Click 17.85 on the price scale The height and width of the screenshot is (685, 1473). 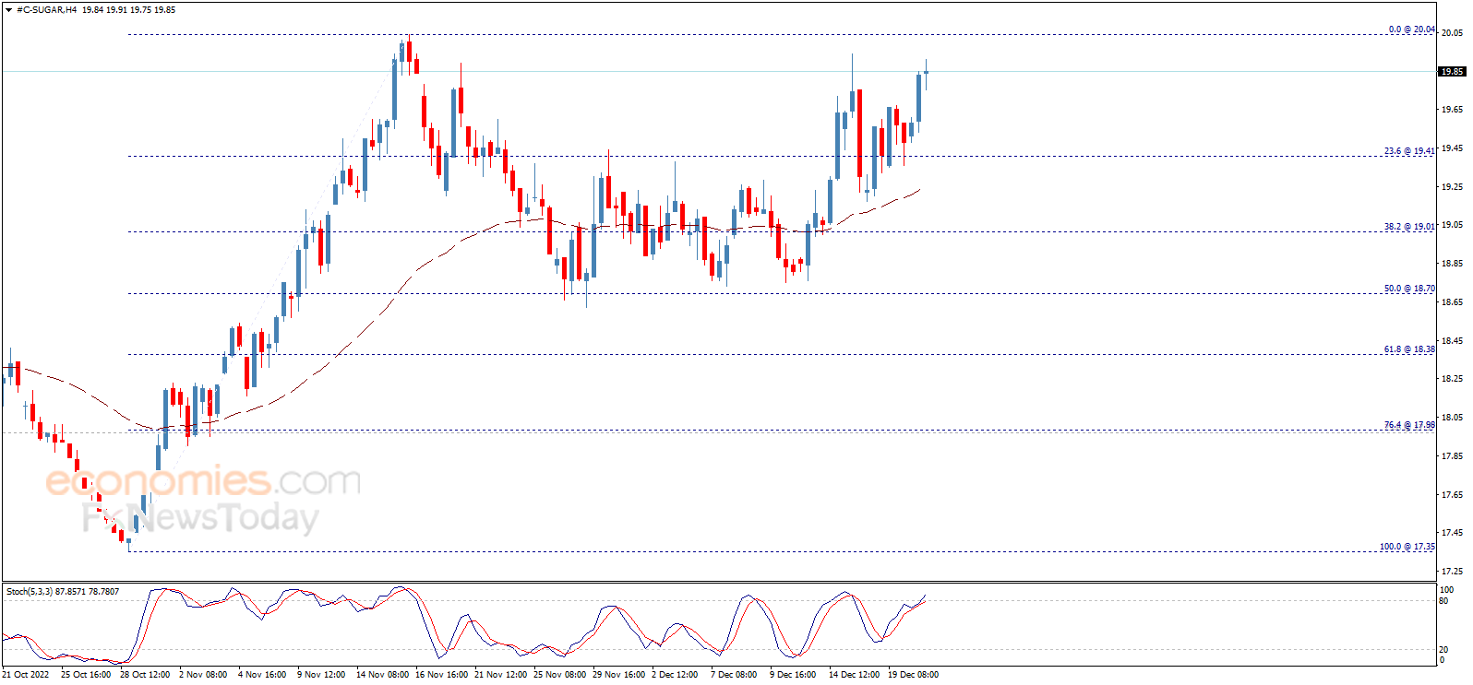click(x=1452, y=456)
